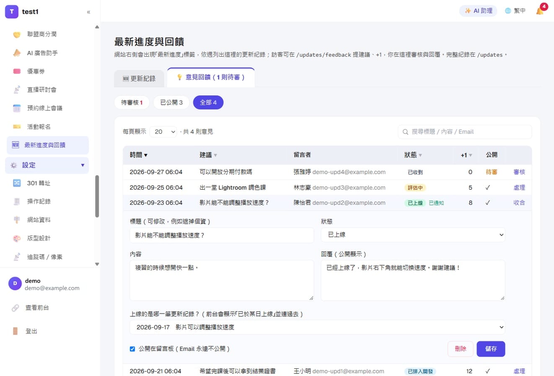Click the 追蹤碼 / 像素 icon
Viewport: 554px width, 376px height.
click(x=17, y=257)
